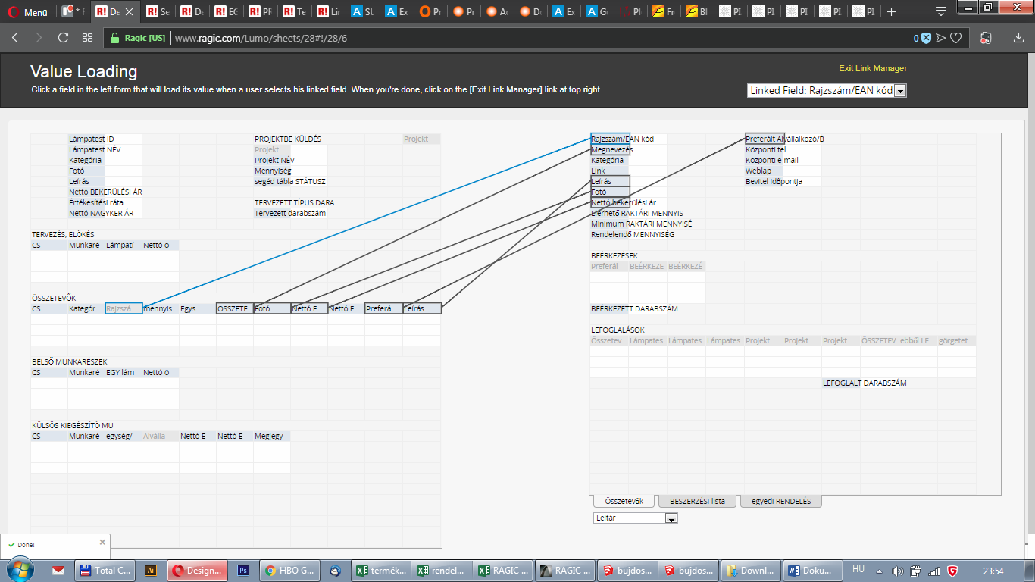Reload the page in Opera
This screenshot has height=582, width=1035.
(63, 38)
